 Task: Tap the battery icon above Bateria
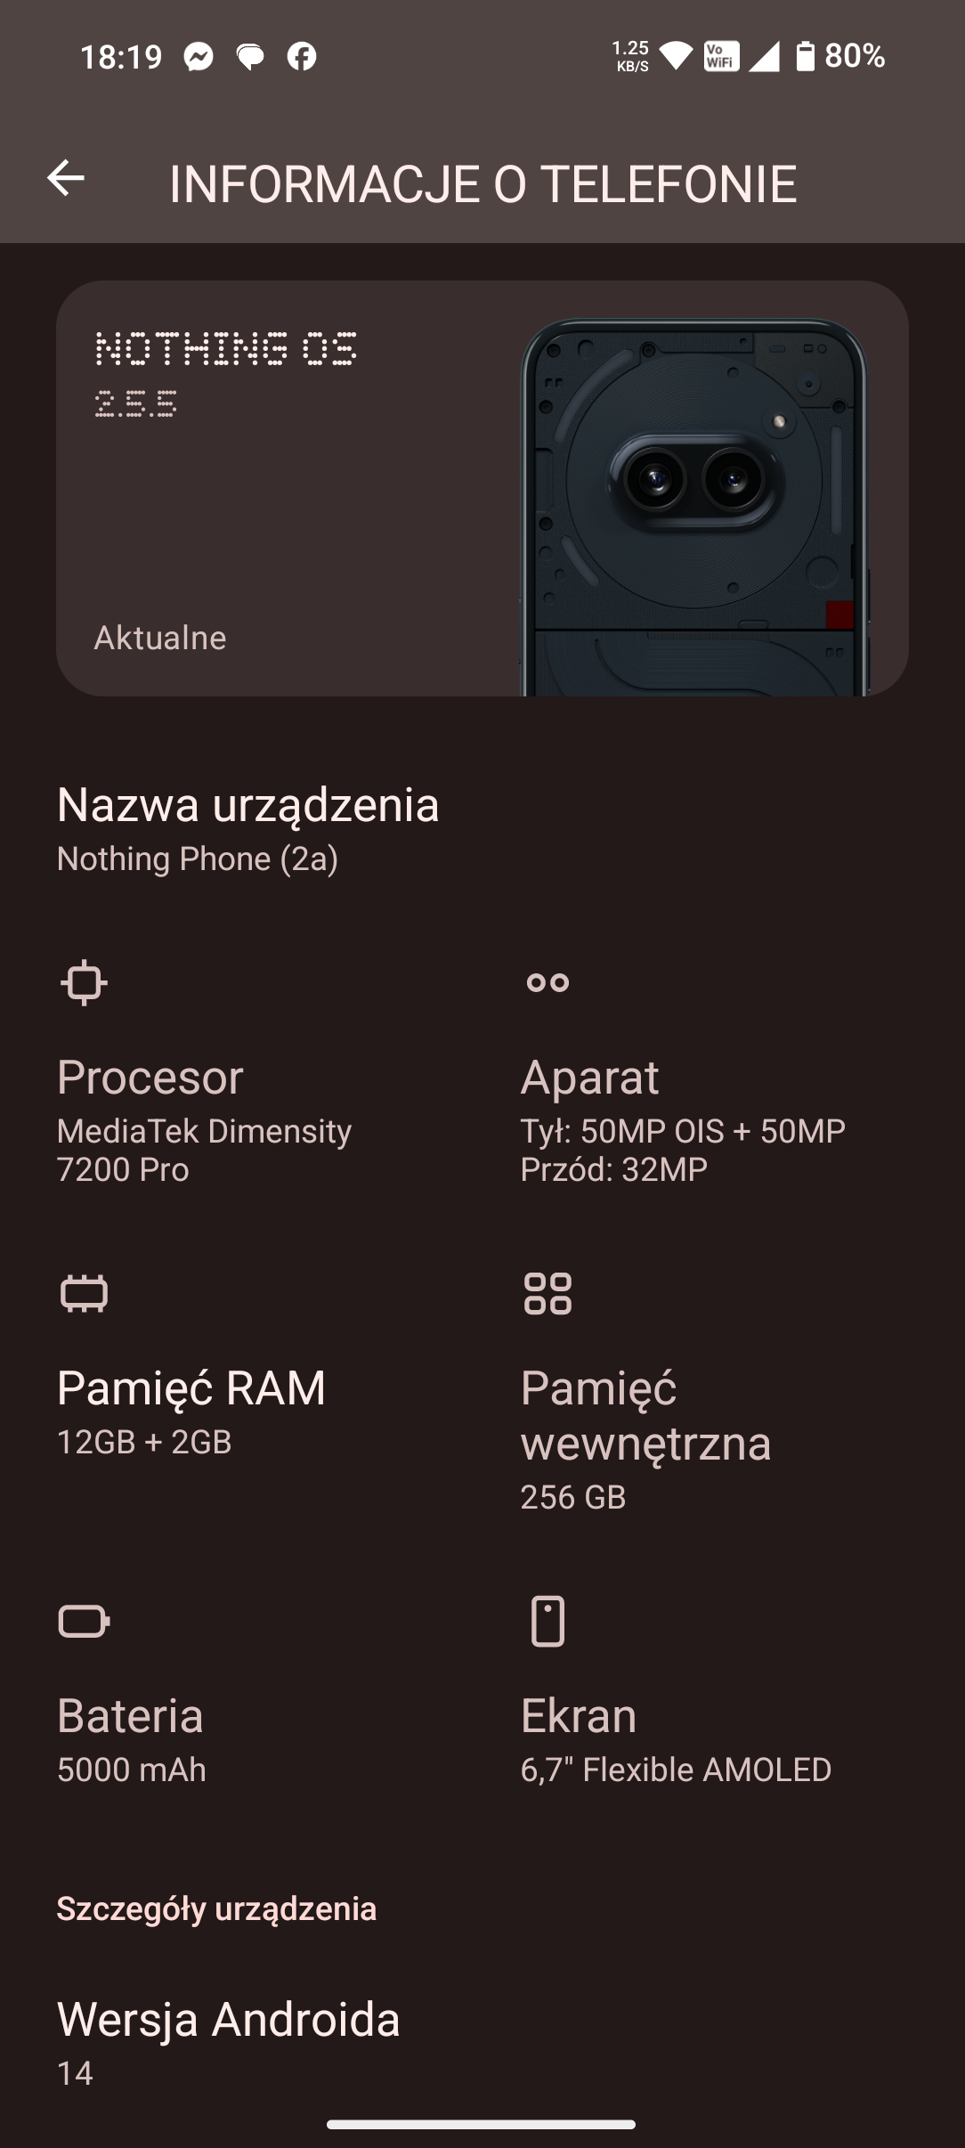(84, 1621)
